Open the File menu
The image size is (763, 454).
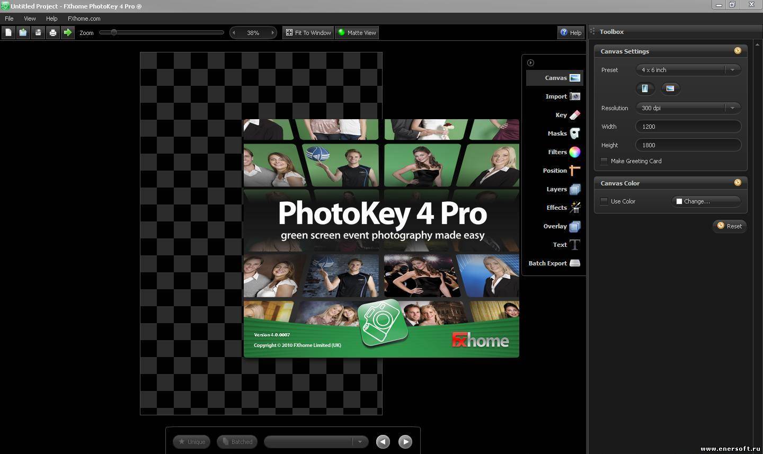[9, 19]
